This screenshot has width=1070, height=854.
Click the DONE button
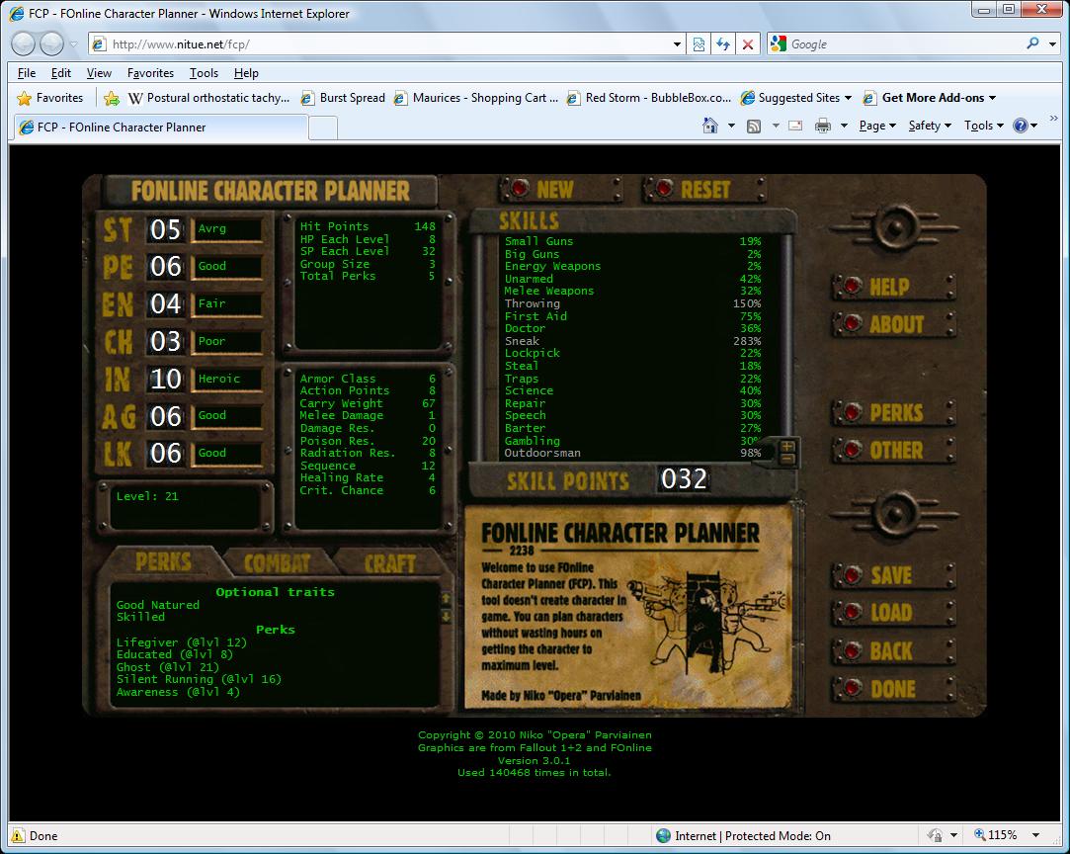coord(893,689)
